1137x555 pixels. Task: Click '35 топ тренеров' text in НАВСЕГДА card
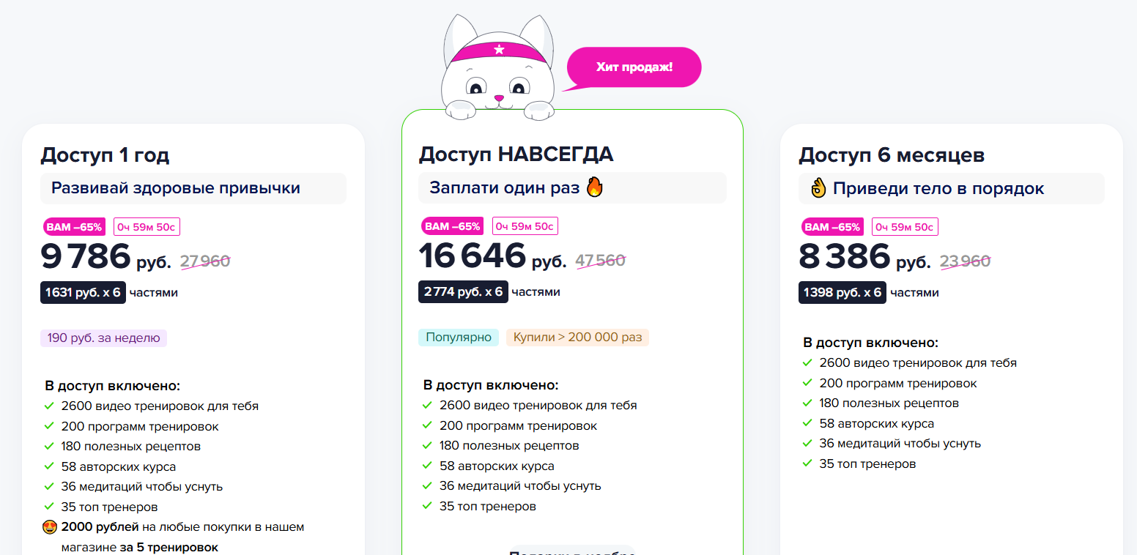(x=488, y=506)
